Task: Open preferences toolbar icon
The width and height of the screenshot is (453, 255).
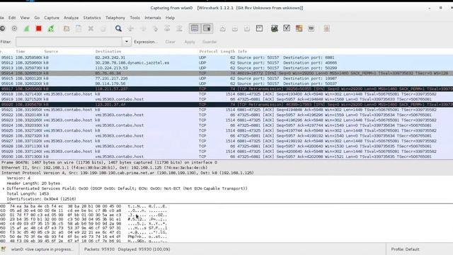Action: coord(311,28)
